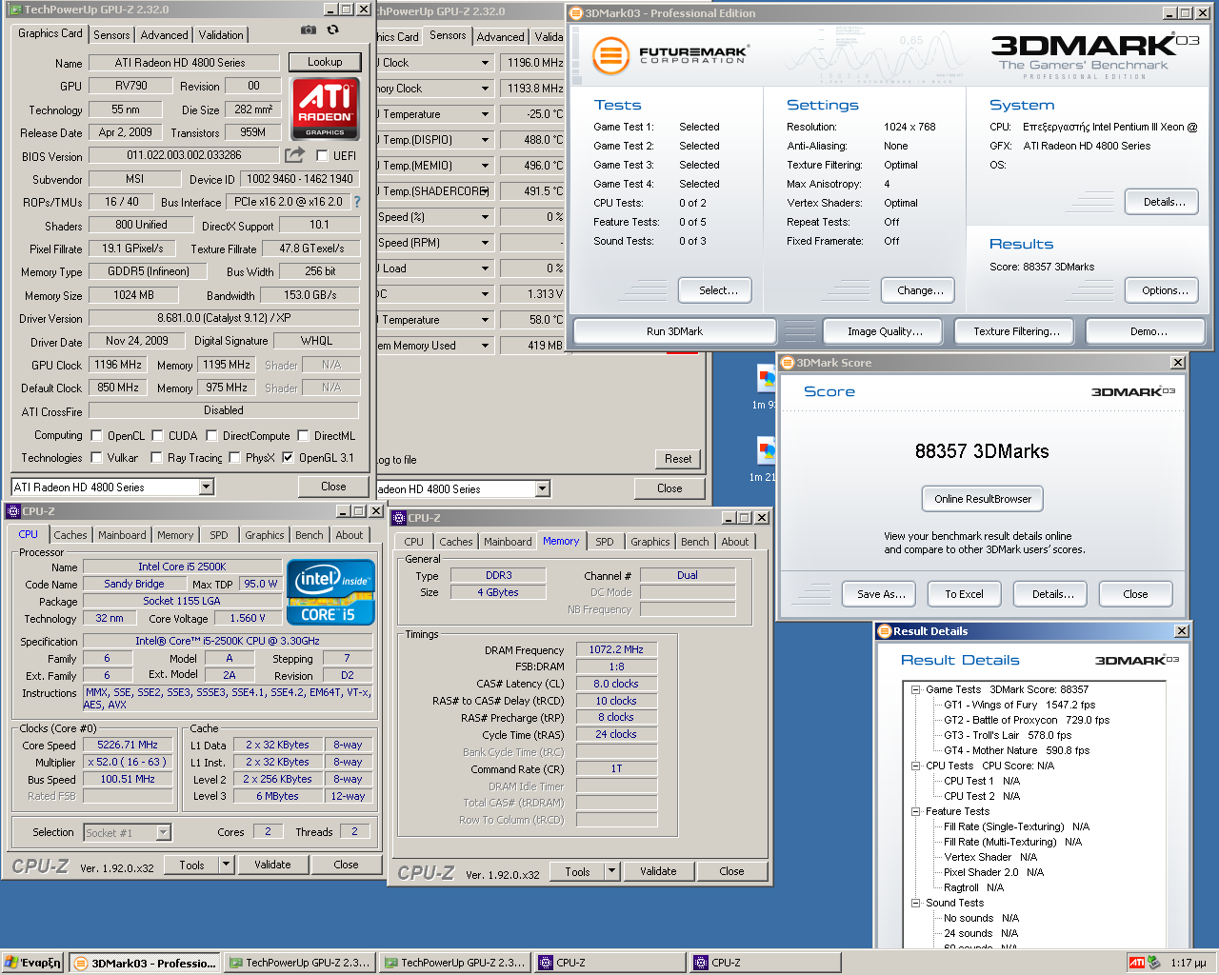Click the CPU-Z title bar icon in left window
The width and height of the screenshot is (1219, 975).
coord(13,511)
